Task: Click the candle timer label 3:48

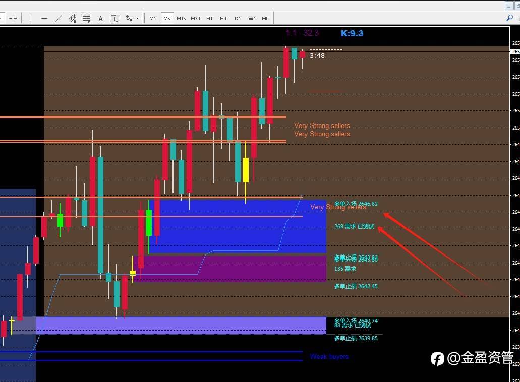Action: (317, 55)
